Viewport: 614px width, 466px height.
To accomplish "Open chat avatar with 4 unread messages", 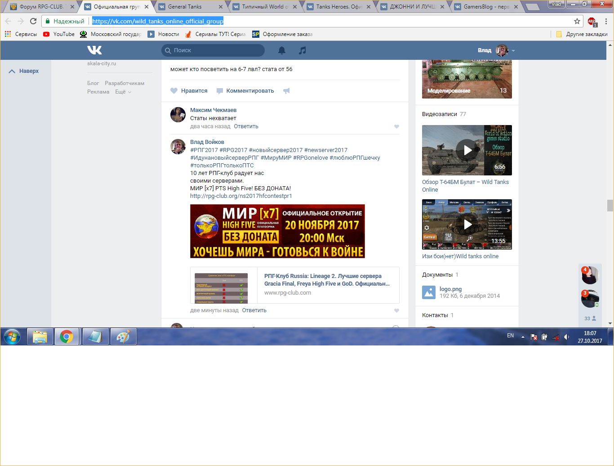I will tap(590, 275).
